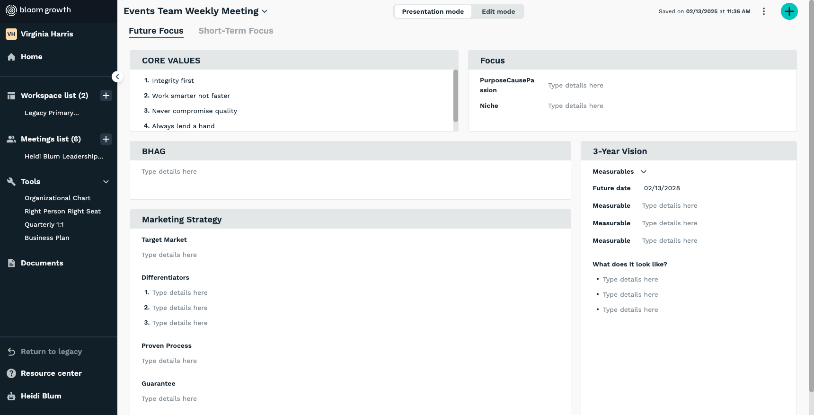Click the Home icon in sidebar
The height and width of the screenshot is (415, 814).
click(11, 57)
